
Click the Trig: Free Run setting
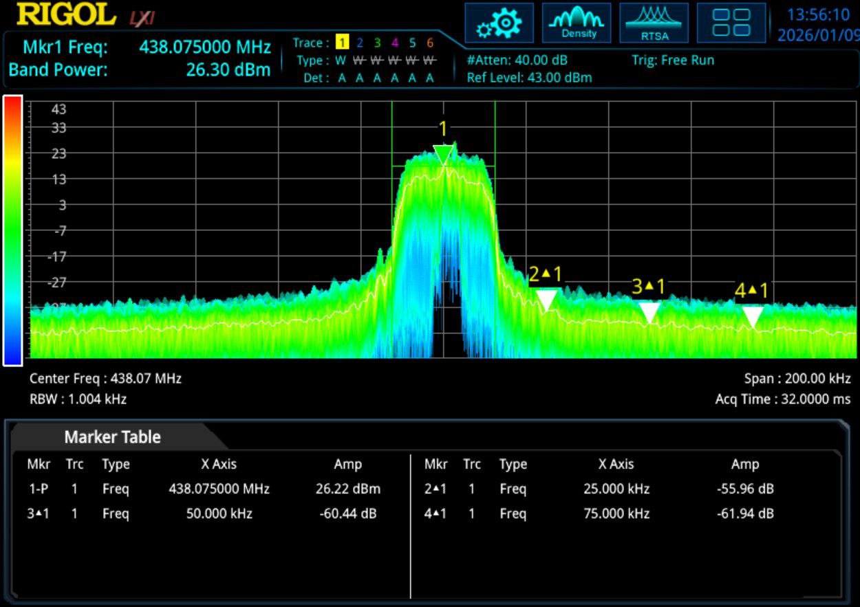(x=673, y=60)
